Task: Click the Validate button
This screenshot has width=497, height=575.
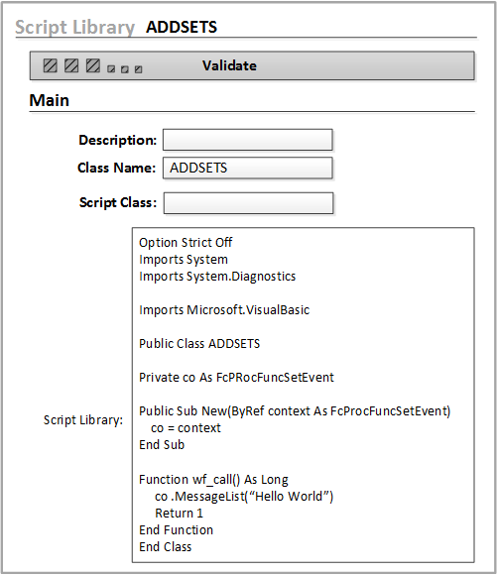Action: pos(229,65)
